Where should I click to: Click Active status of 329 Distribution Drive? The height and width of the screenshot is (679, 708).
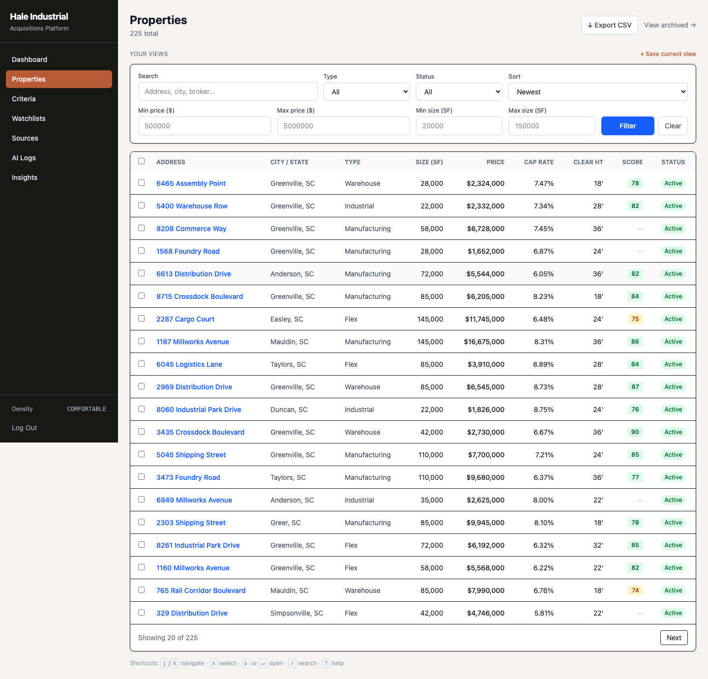tap(673, 613)
